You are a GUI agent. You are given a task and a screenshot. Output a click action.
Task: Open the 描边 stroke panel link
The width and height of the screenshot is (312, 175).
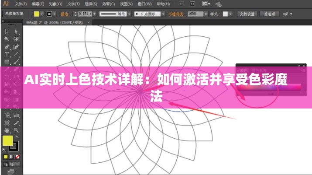65,14
